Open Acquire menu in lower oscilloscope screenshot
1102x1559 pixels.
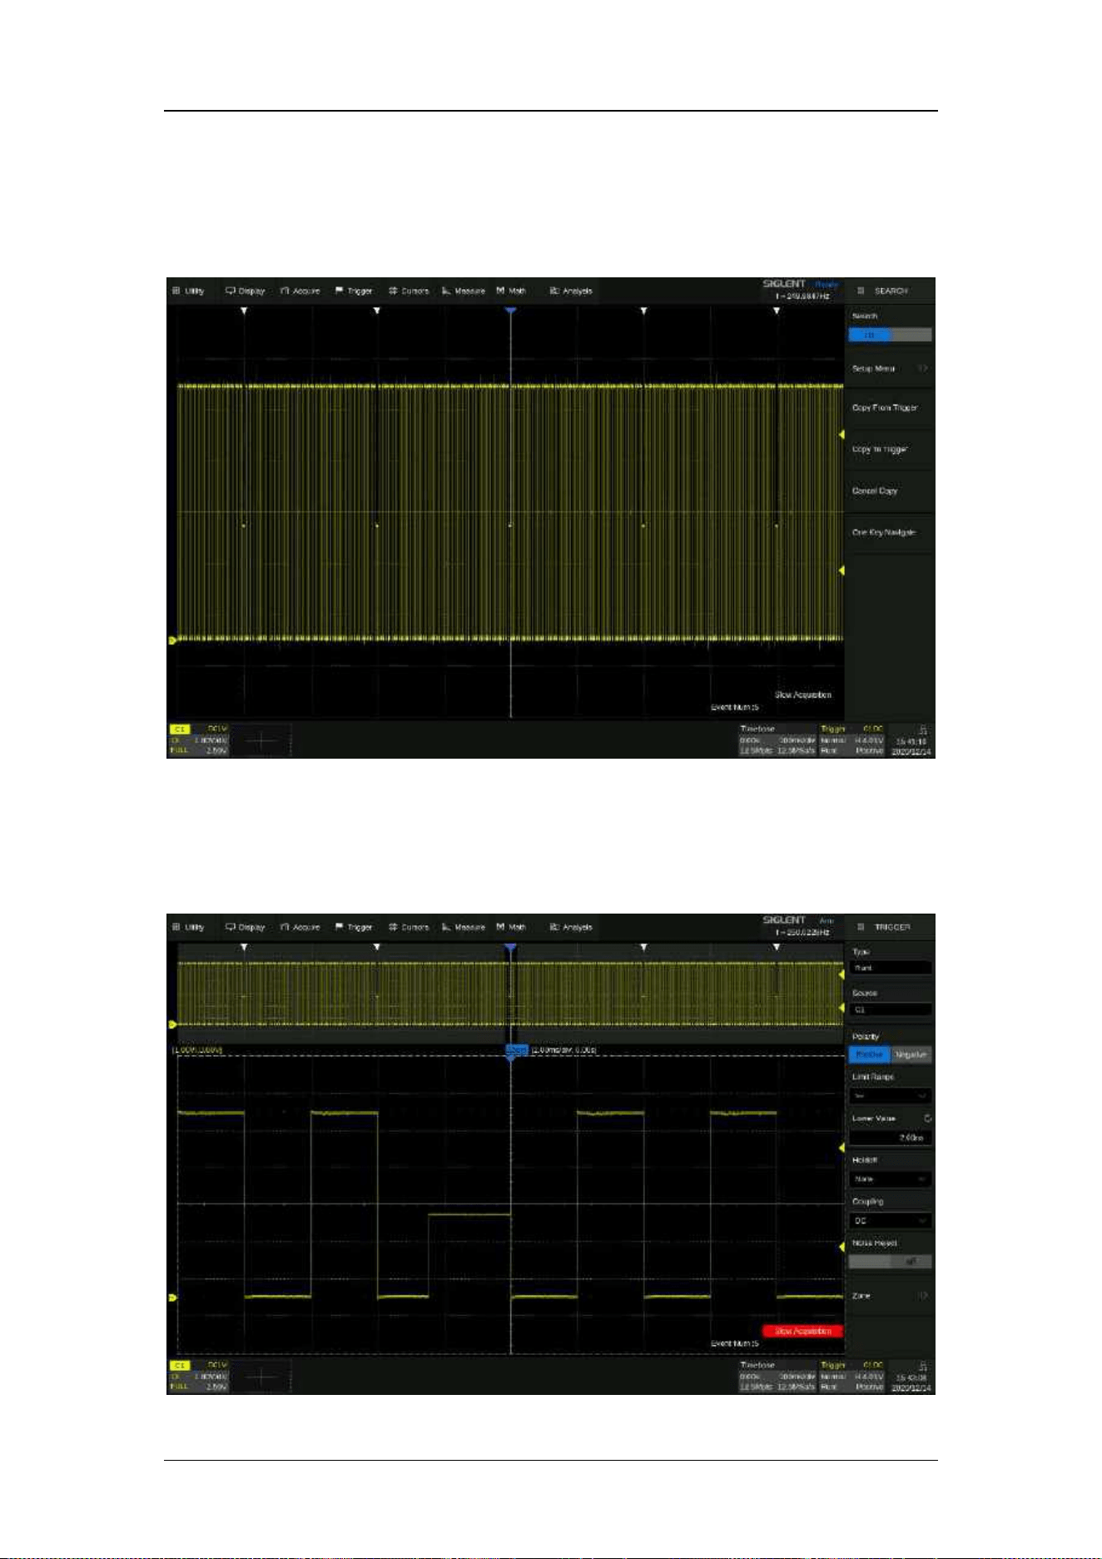click(x=300, y=927)
